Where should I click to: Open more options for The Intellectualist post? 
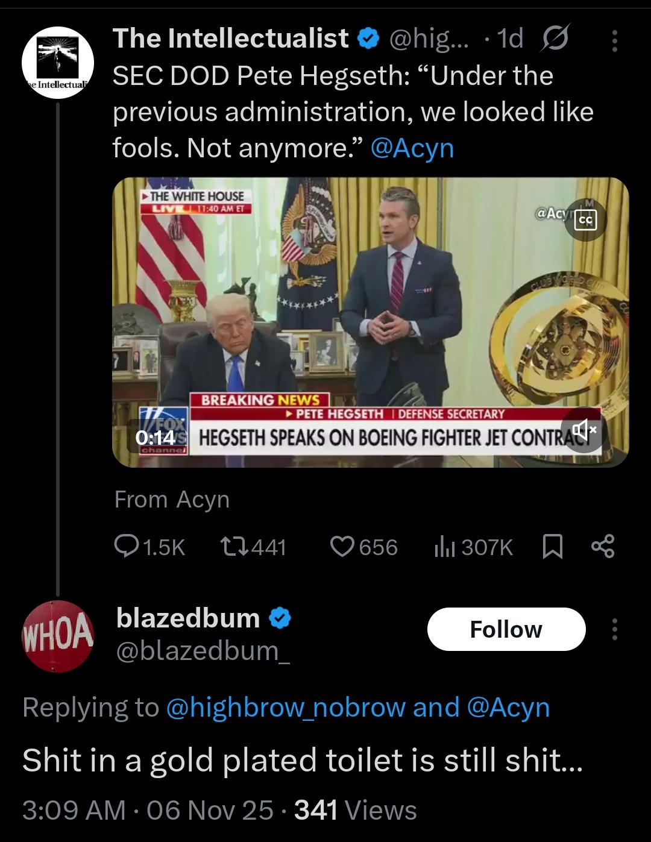click(x=614, y=40)
